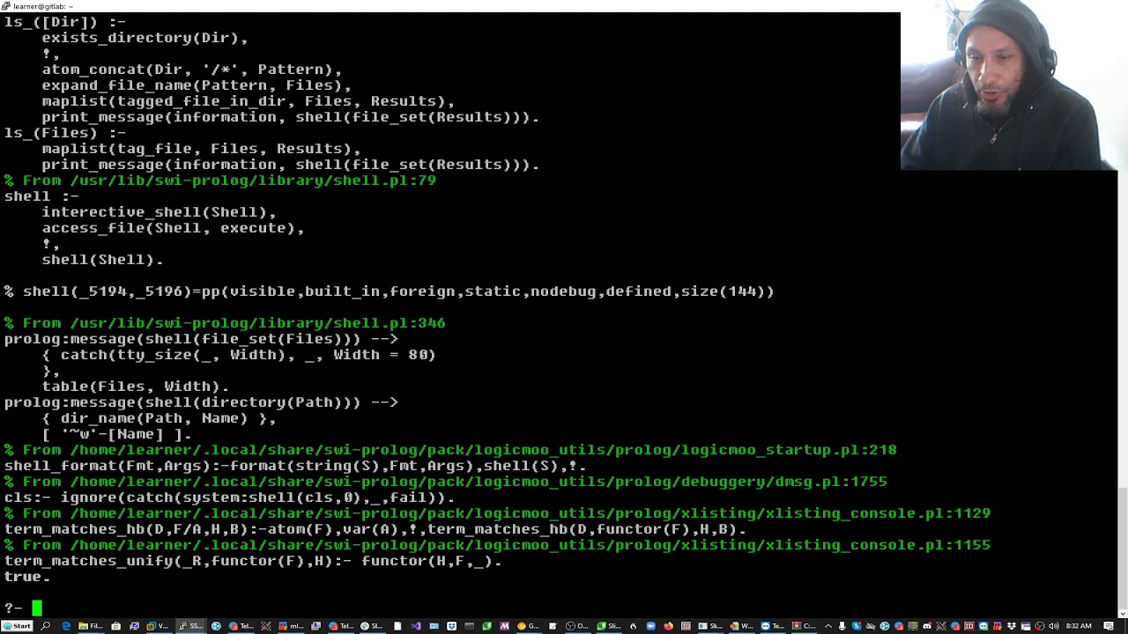Image resolution: width=1128 pixels, height=634 pixels.
Task: Click the path ending logicmoo_startup.pl:218
Action: coord(483,450)
